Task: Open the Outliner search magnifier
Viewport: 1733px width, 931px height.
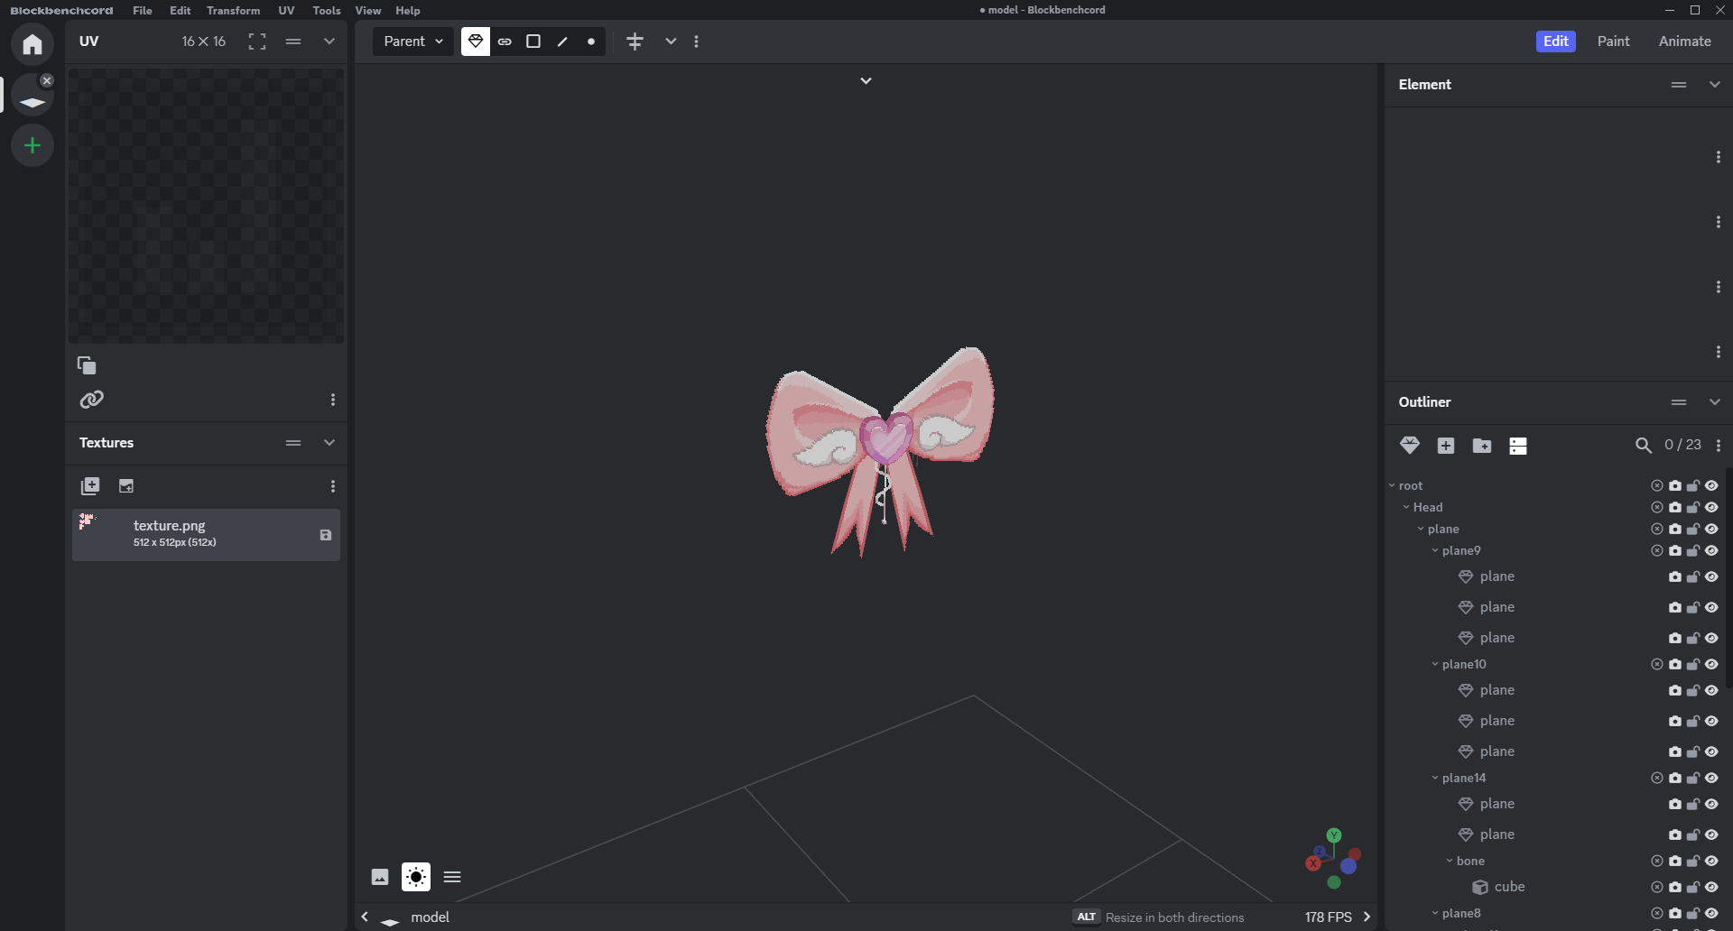Action: pyautogui.click(x=1643, y=446)
